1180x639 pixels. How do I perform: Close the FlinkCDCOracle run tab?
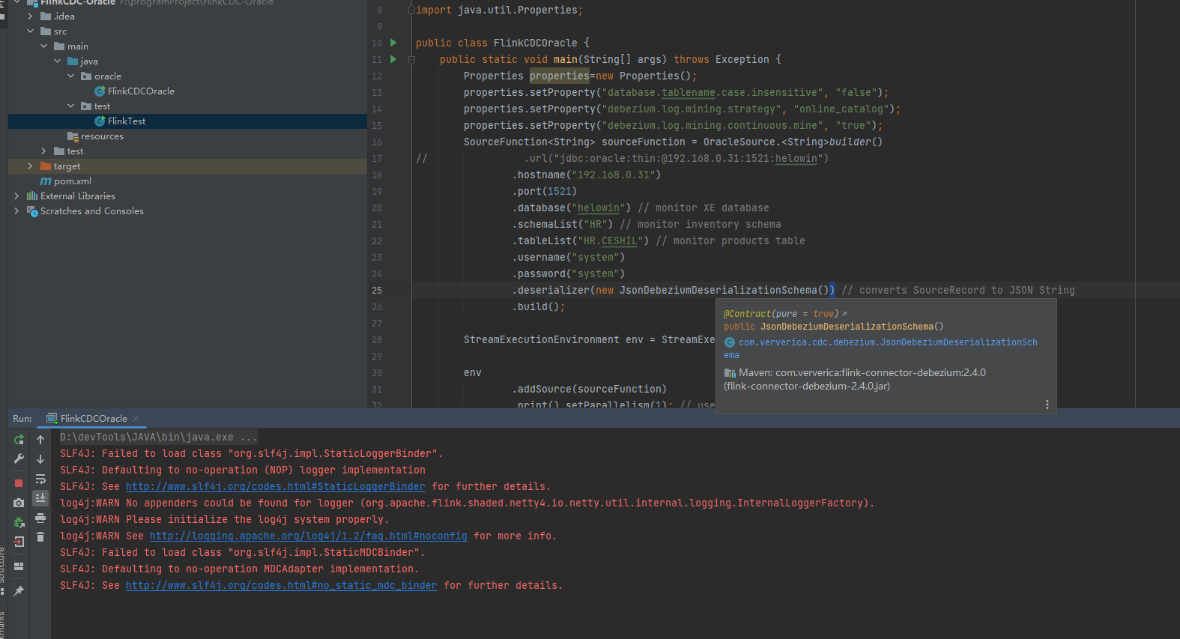(x=136, y=419)
